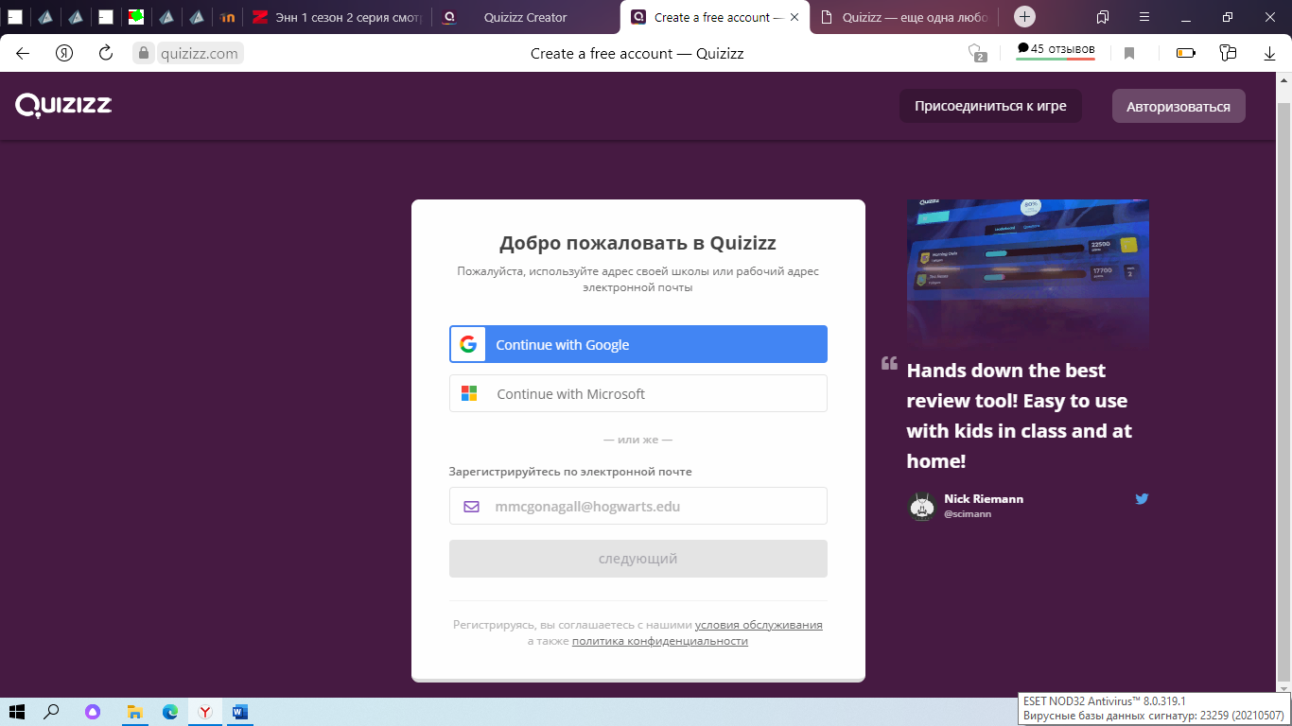The image size is (1292, 726).
Task: Reload the current page
Action: (x=106, y=53)
